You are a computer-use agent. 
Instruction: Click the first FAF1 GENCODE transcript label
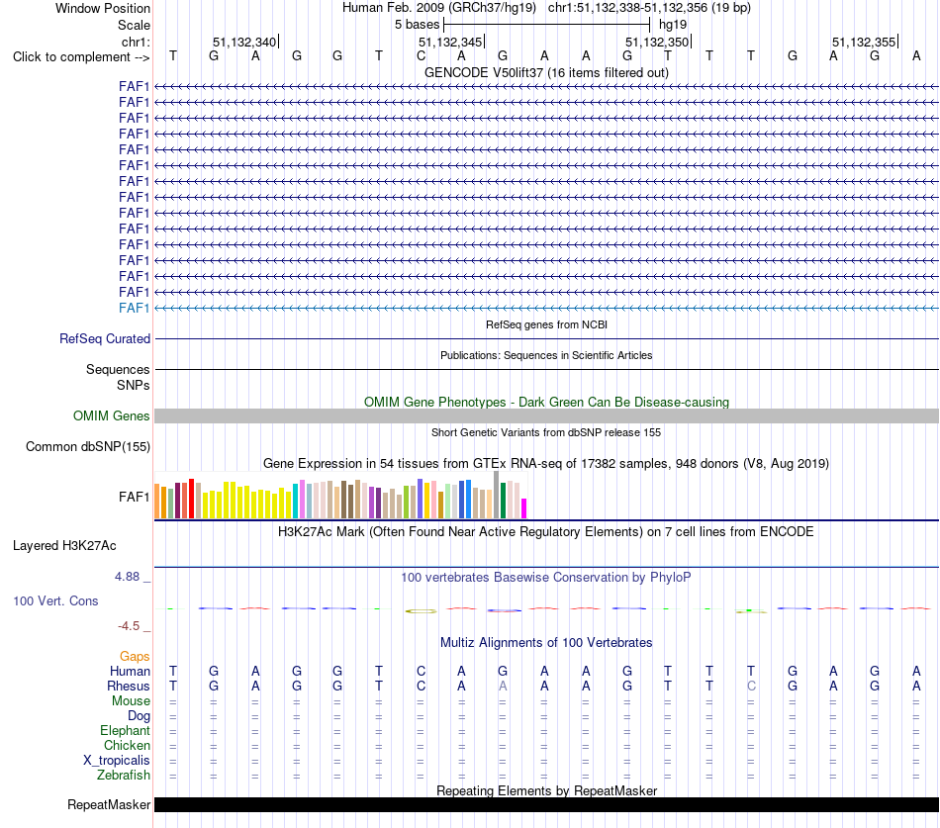(x=134, y=86)
